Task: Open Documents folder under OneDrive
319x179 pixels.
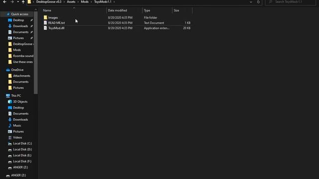Action: [20, 82]
